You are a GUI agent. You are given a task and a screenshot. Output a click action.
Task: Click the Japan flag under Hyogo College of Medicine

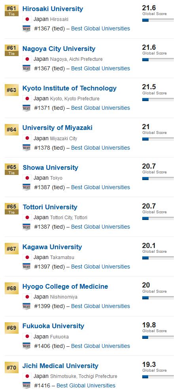point(27,297)
